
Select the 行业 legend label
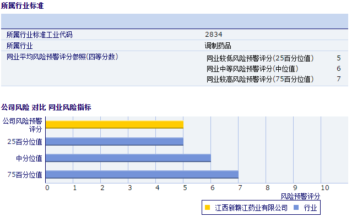click(310, 208)
